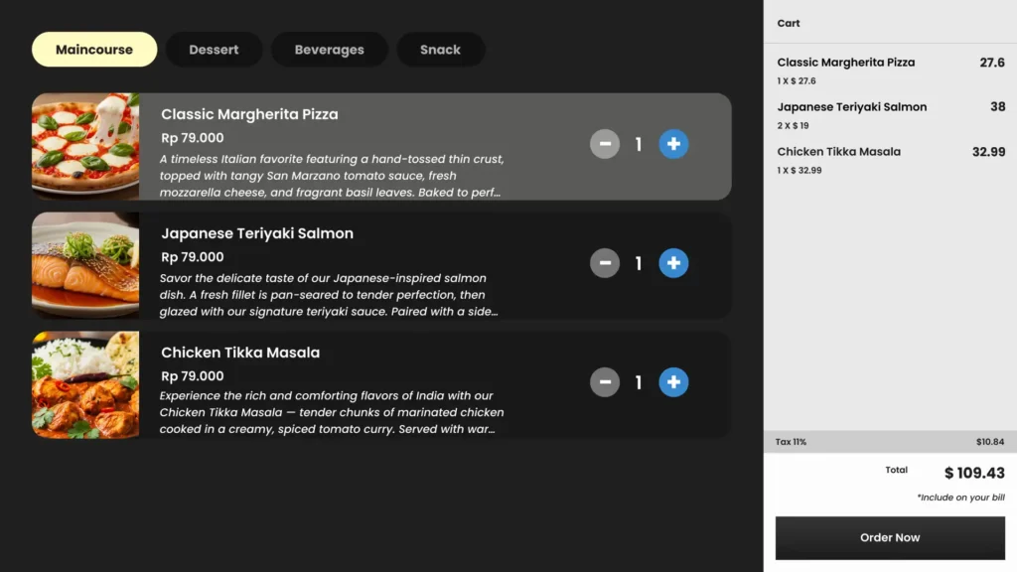Select Classic Margherita Pizza title in menu list
Screen dimensions: 1017x572
tap(249, 114)
